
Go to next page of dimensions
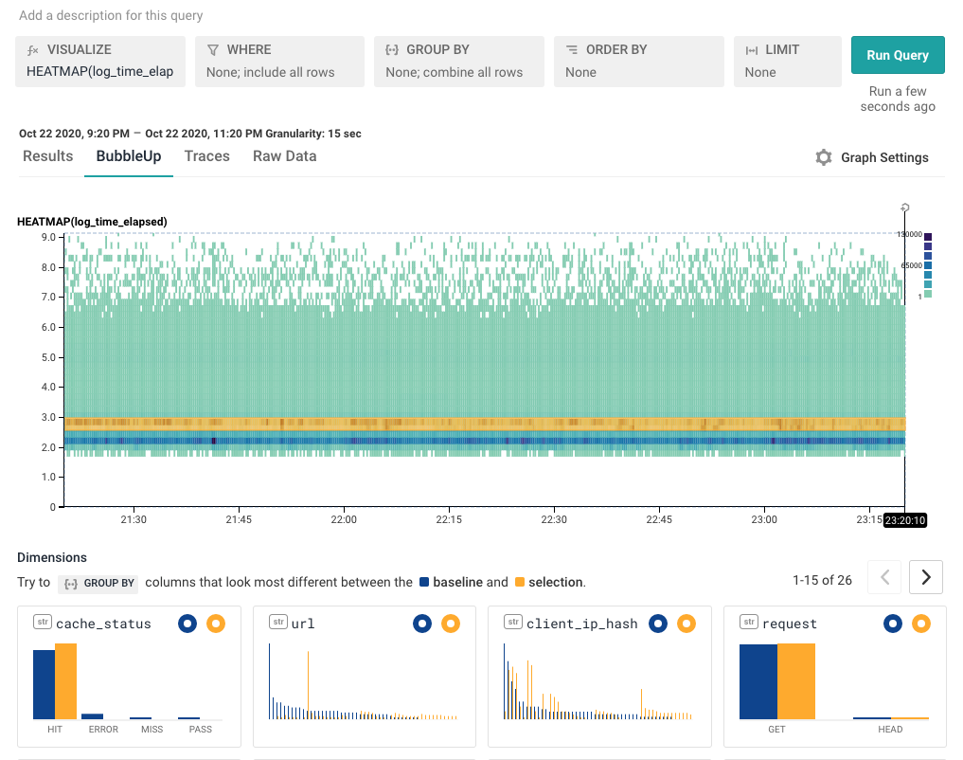pyautogui.click(x=926, y=577)
